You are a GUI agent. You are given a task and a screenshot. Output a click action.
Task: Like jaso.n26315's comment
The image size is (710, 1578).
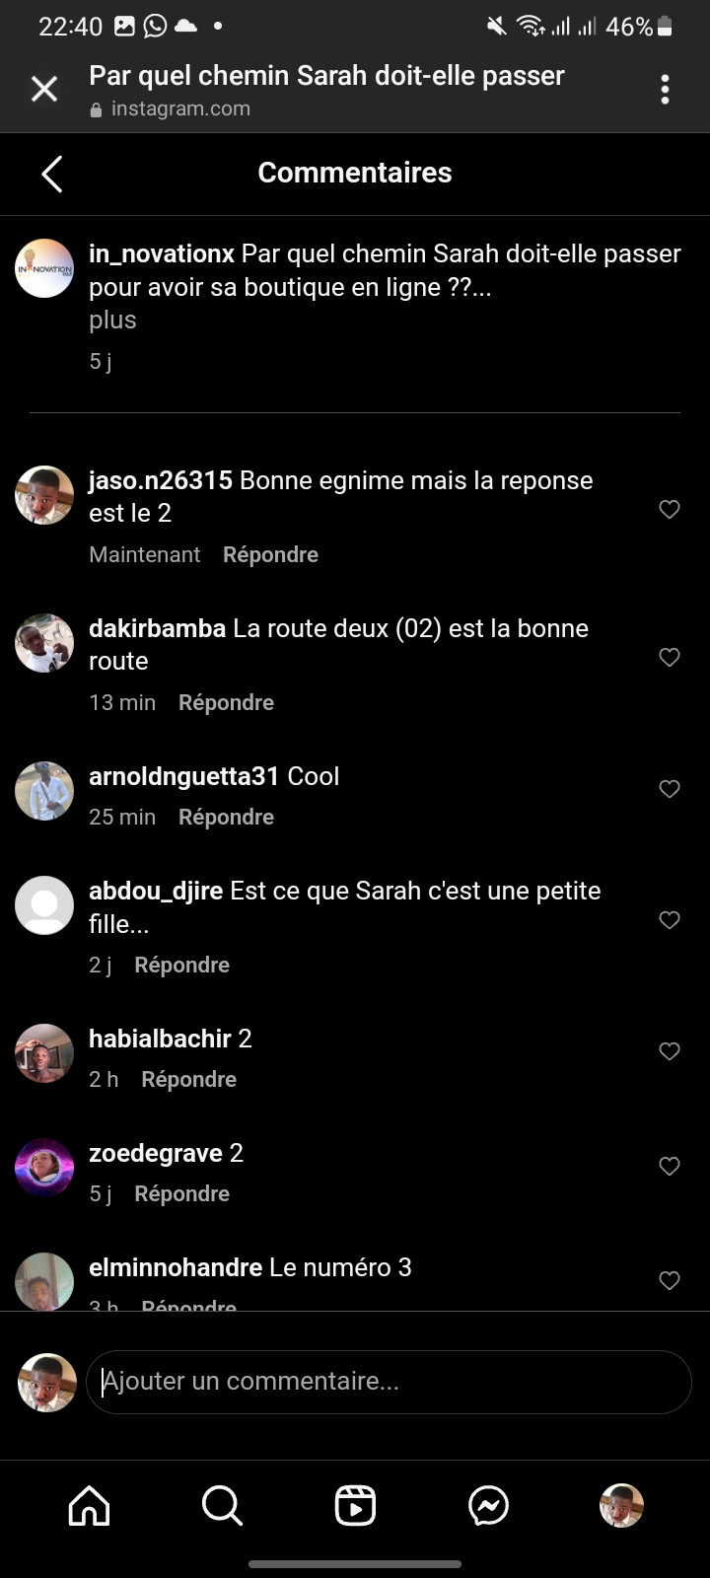coord(670,509)
